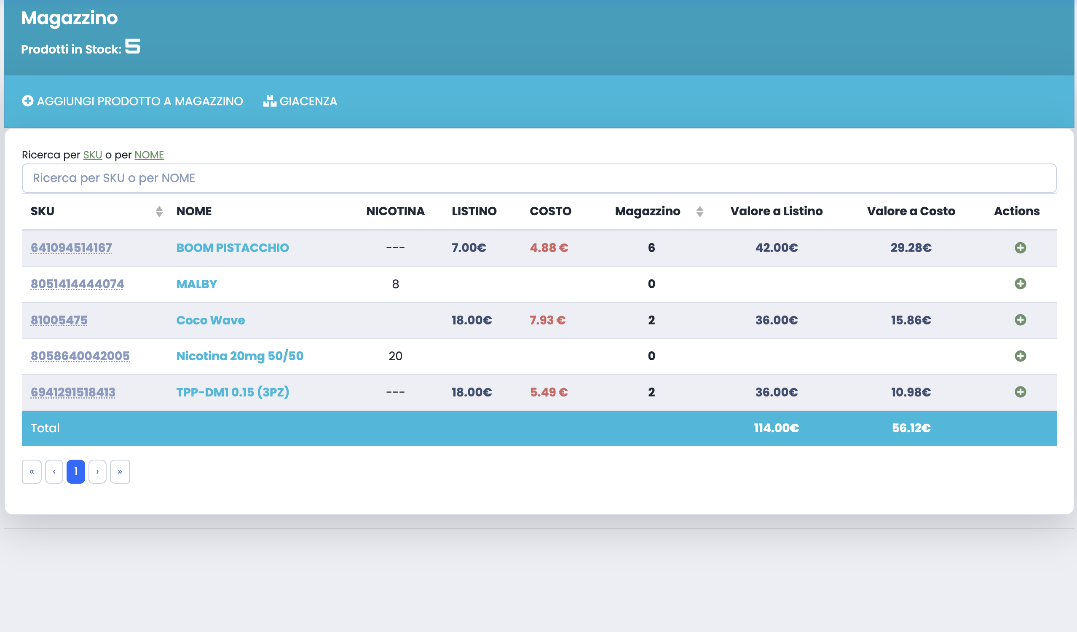
Task: Open the GIACENZA section
Action: [300, 101]
